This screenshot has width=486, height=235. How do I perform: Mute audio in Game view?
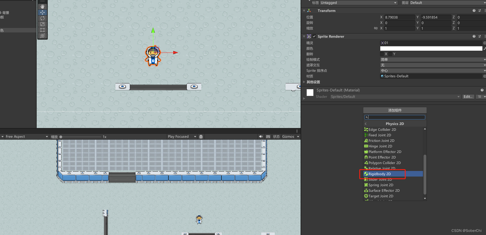[261, 137]
